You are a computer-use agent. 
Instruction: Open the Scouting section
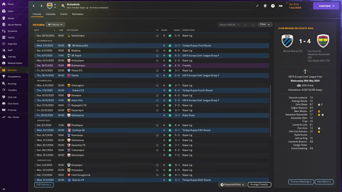click(x=12, y=84)
